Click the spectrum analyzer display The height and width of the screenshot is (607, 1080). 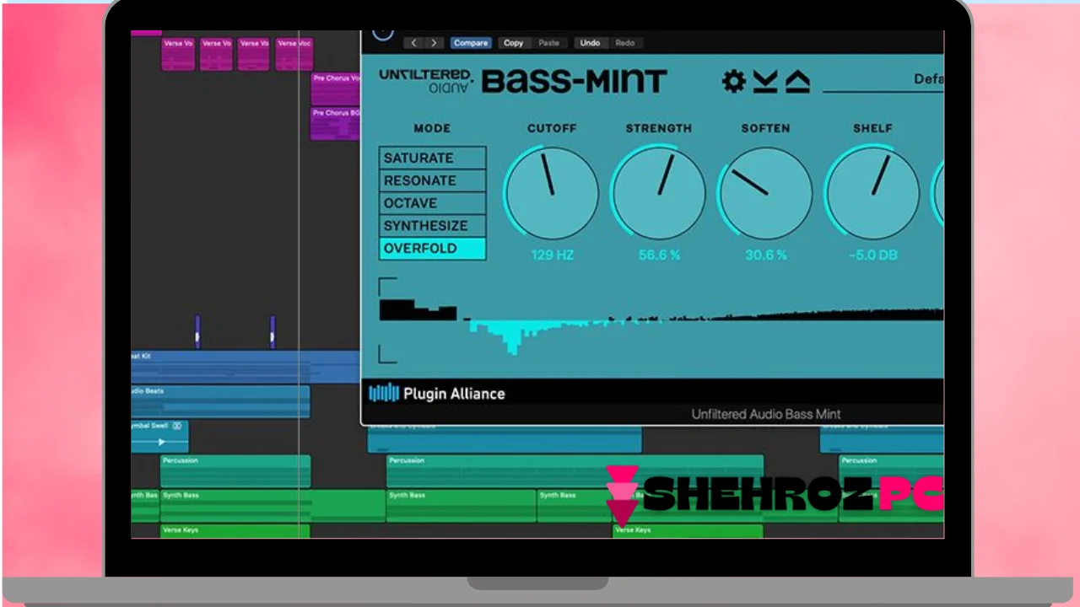661,320
